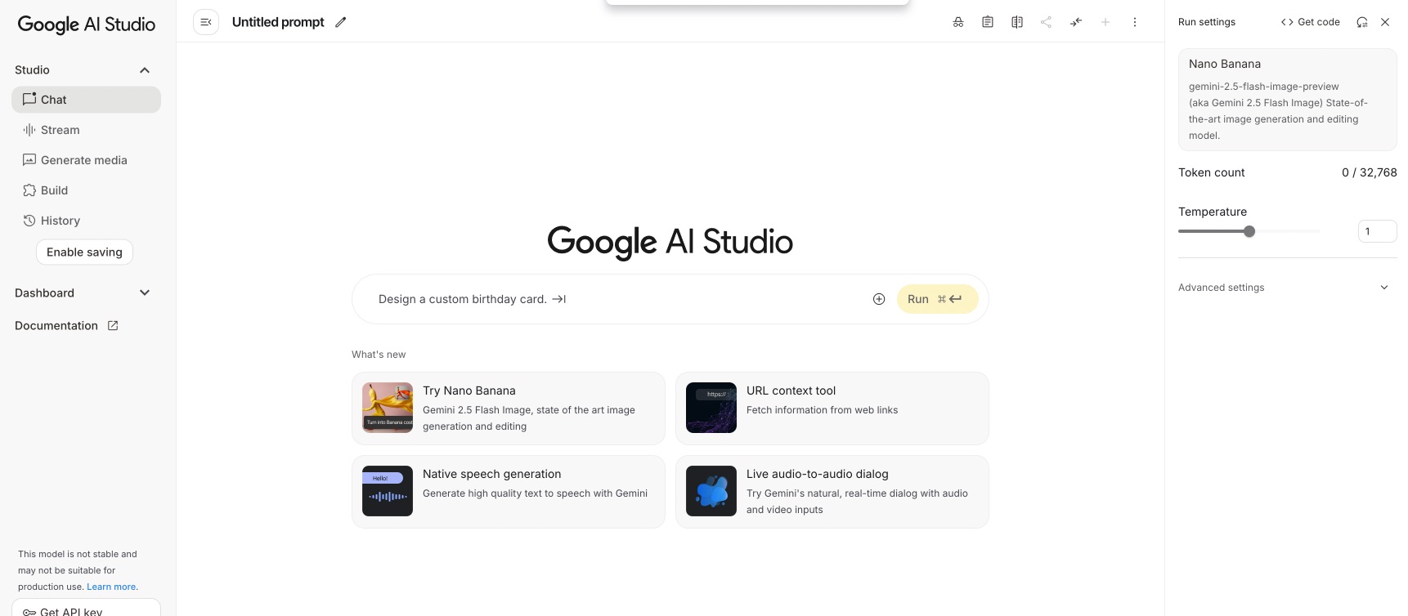Viewport: 1408px width, 616px height.
Task: Open system instructions clipboard icon
Action: pyautogui.click(x=988, y=22)
